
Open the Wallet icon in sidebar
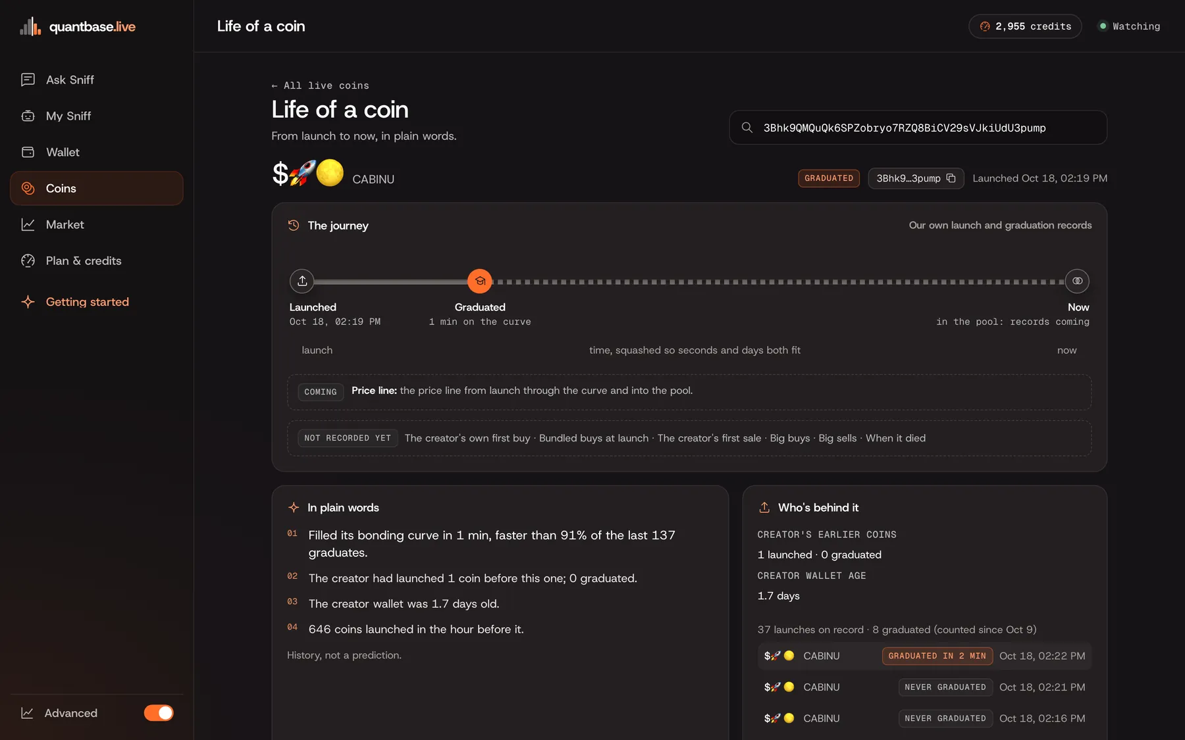click(x=28, y=152)
